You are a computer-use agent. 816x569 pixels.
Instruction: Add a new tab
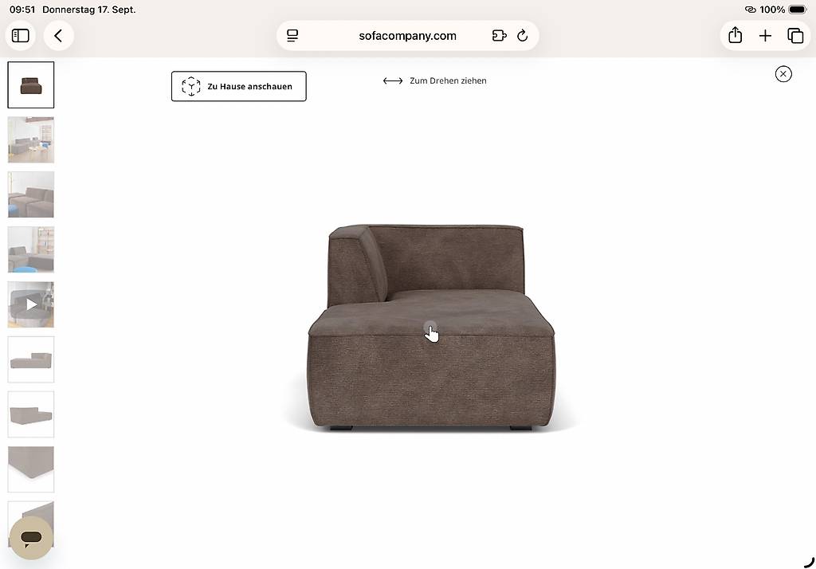(765, 36)
